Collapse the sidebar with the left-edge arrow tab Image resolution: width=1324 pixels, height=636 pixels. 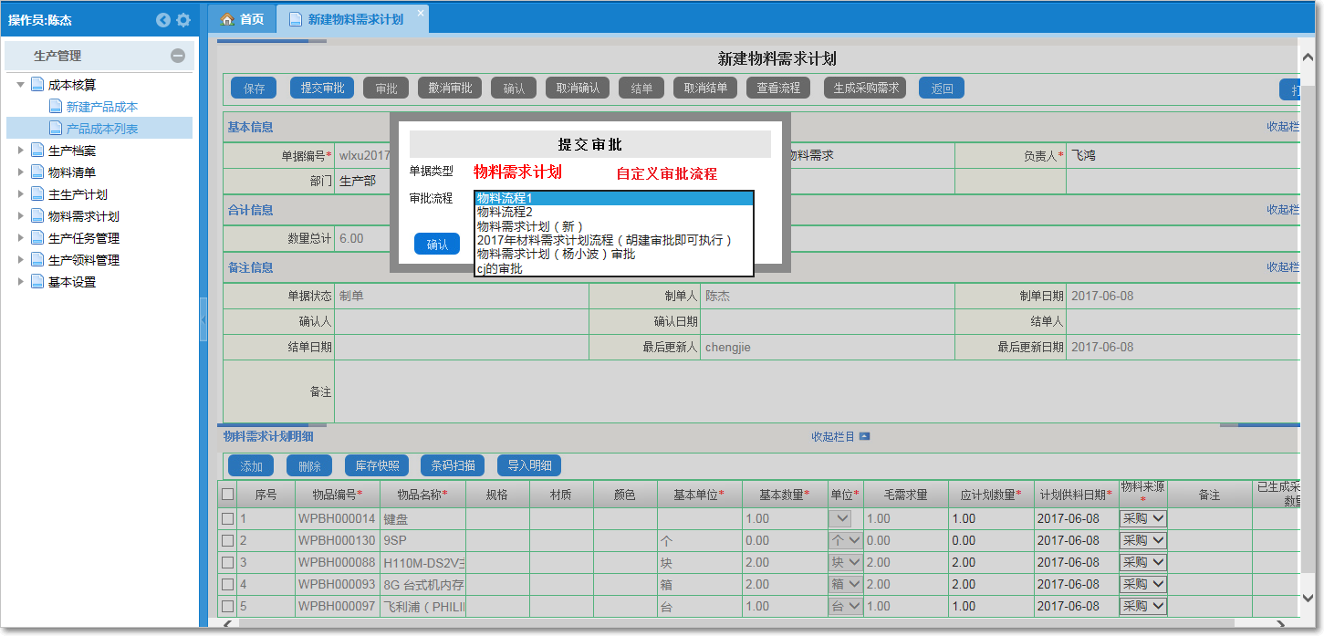point(204,319)
